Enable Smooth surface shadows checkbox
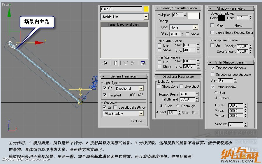Image resolution: width=262 pixels, height=164 pixels. (212, 74)
